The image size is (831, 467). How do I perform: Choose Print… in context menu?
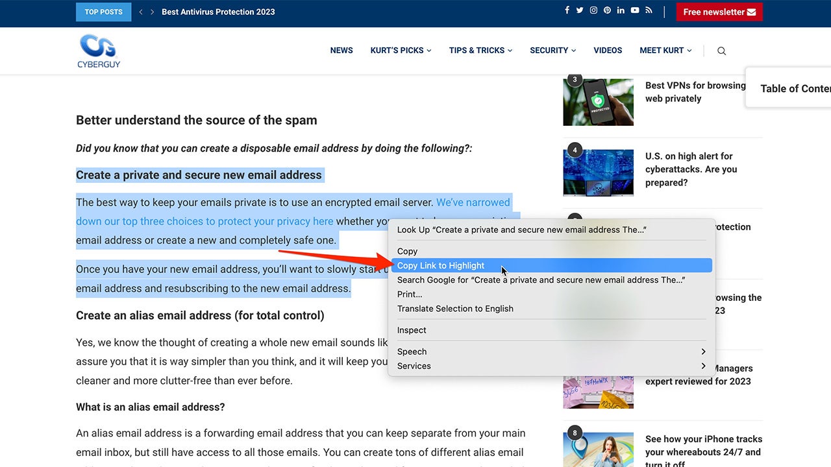pos(552,294)
